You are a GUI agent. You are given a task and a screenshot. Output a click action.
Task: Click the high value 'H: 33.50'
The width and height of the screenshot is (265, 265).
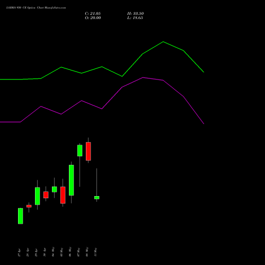pyautogui.click(x=136, y=14)
